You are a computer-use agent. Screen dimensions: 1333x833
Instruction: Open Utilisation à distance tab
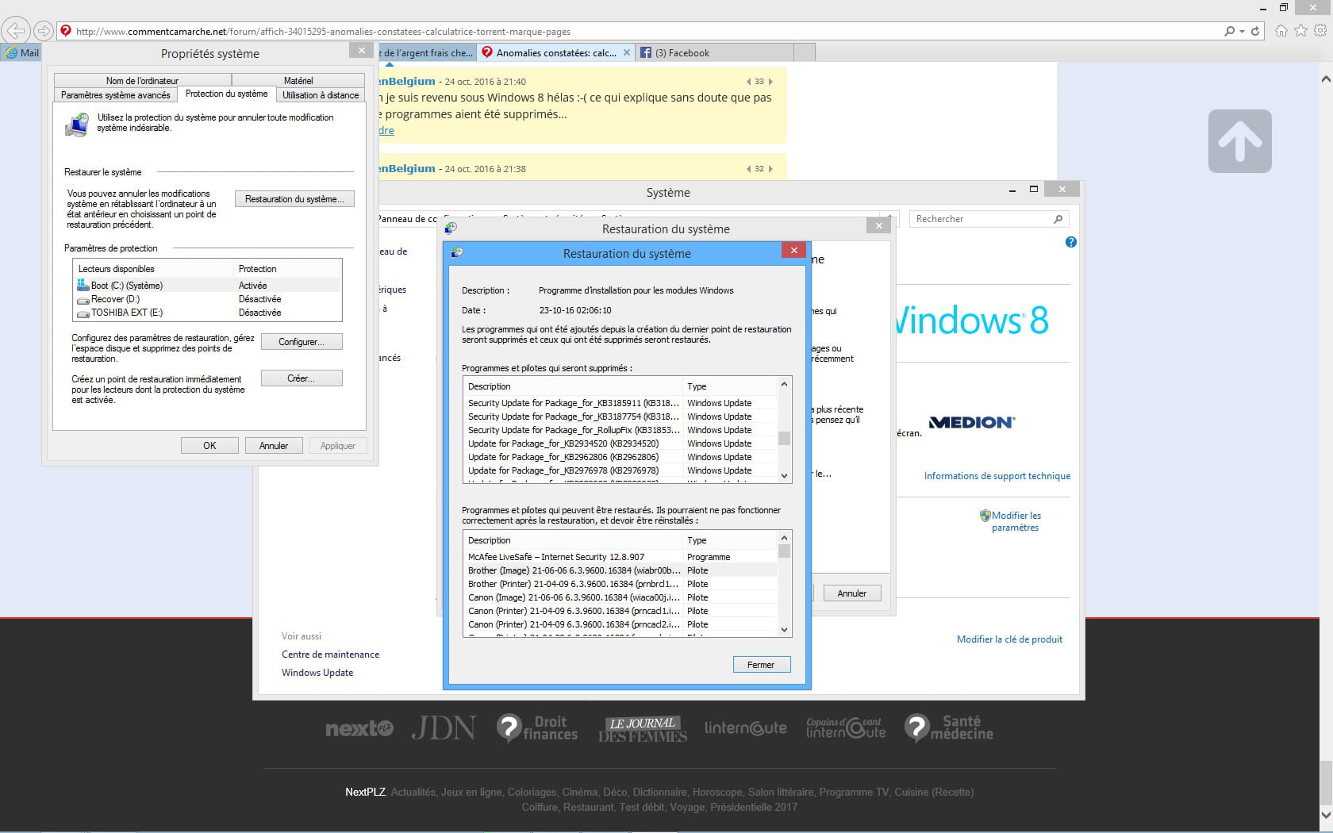[x=321, y=95]
